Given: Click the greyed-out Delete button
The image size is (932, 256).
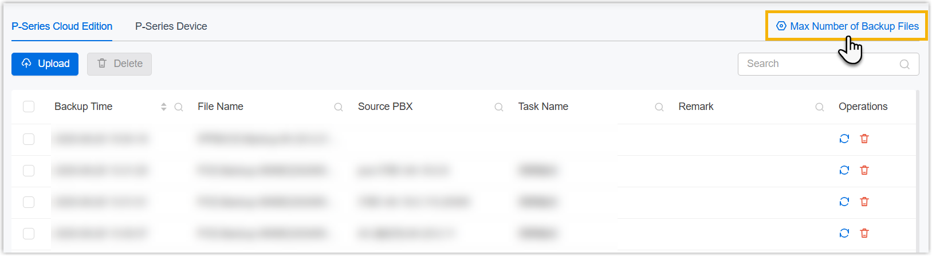Looking at the screenshot, I should 119,64.
